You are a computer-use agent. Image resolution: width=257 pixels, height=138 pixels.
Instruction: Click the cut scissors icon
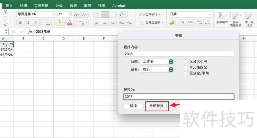tap(5, 12)
